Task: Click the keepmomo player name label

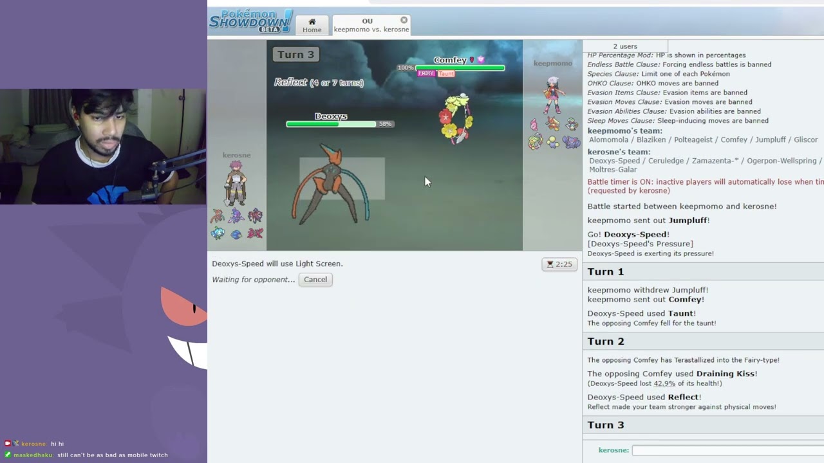Action: coord(552,63)
